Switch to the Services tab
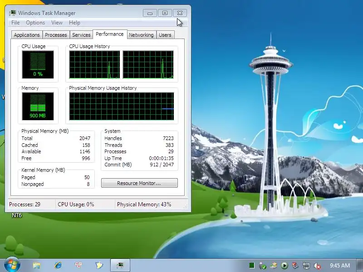 (81, 35)
